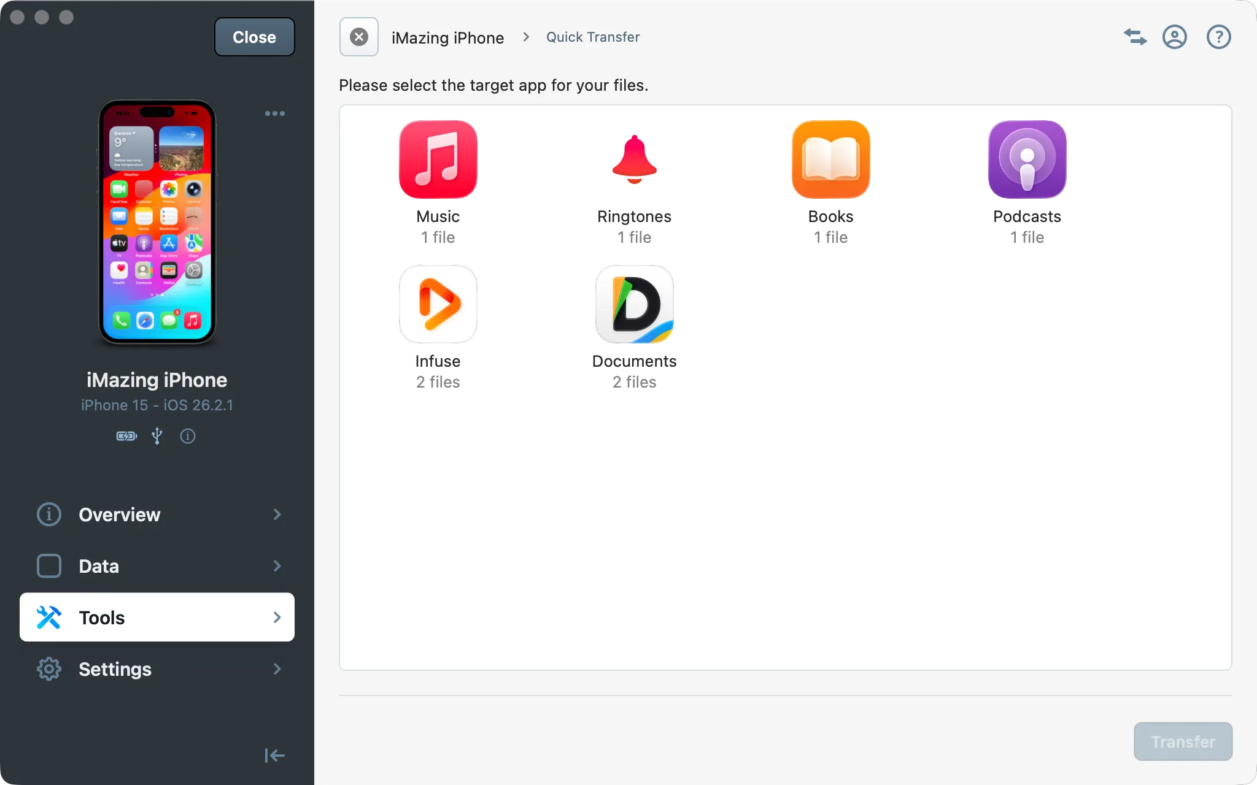Open the account profile icon

[x=1175, y=37]
